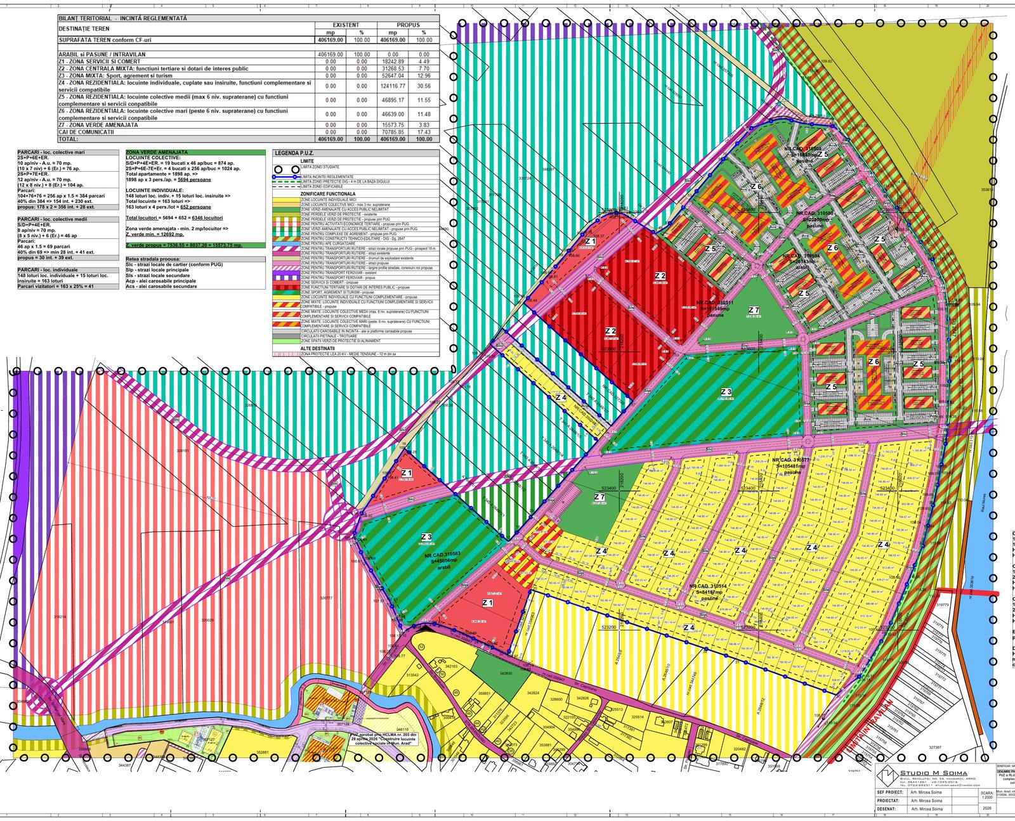Click the 'ZONIFICARE FUNCTIONALA' legend heading

pyautogui.click(x=328, y=194)
